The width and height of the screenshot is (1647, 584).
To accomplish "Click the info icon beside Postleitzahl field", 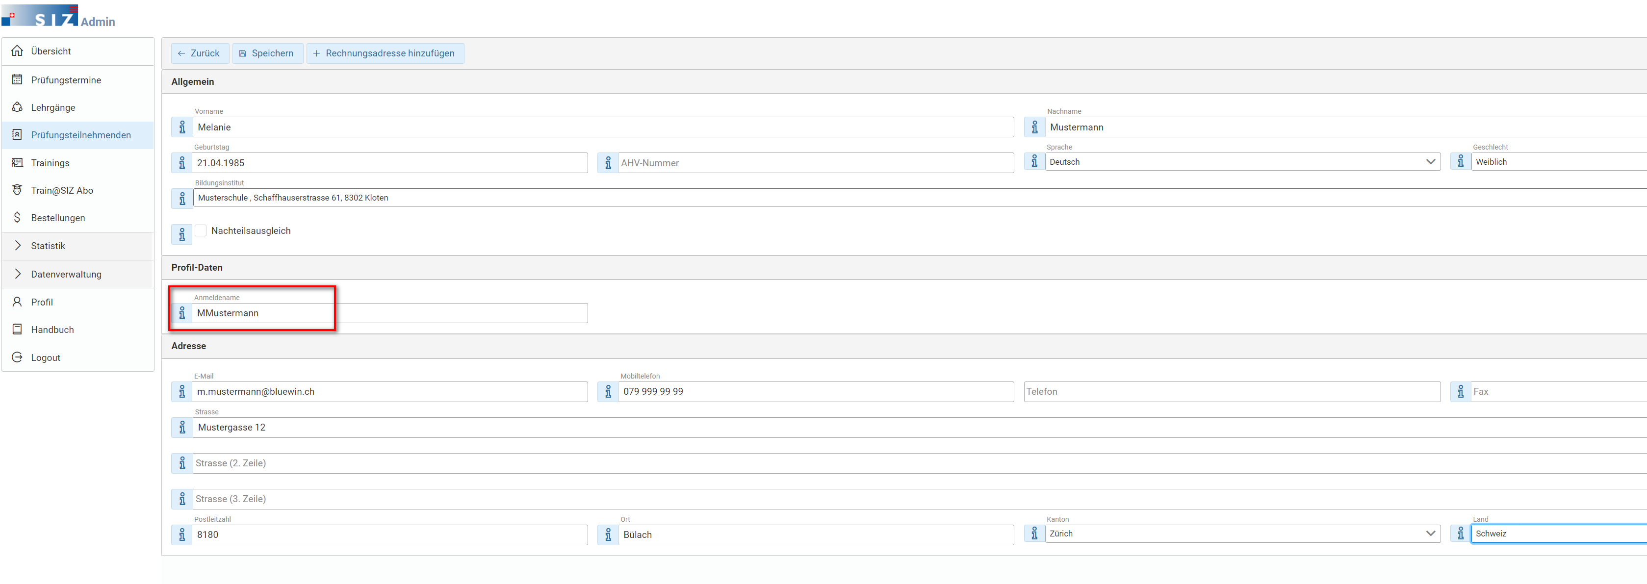I will 182,535.
